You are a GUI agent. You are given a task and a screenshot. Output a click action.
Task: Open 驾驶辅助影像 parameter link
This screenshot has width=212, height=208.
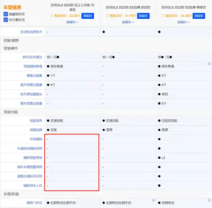(33, 66)
